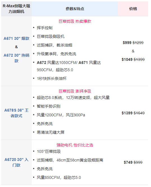Click the $749 sale price

[128, 162]
